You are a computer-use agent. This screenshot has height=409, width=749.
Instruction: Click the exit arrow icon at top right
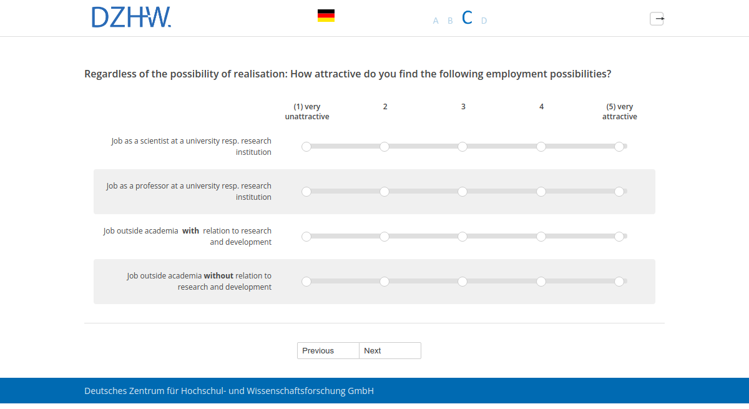coord(657,19)
